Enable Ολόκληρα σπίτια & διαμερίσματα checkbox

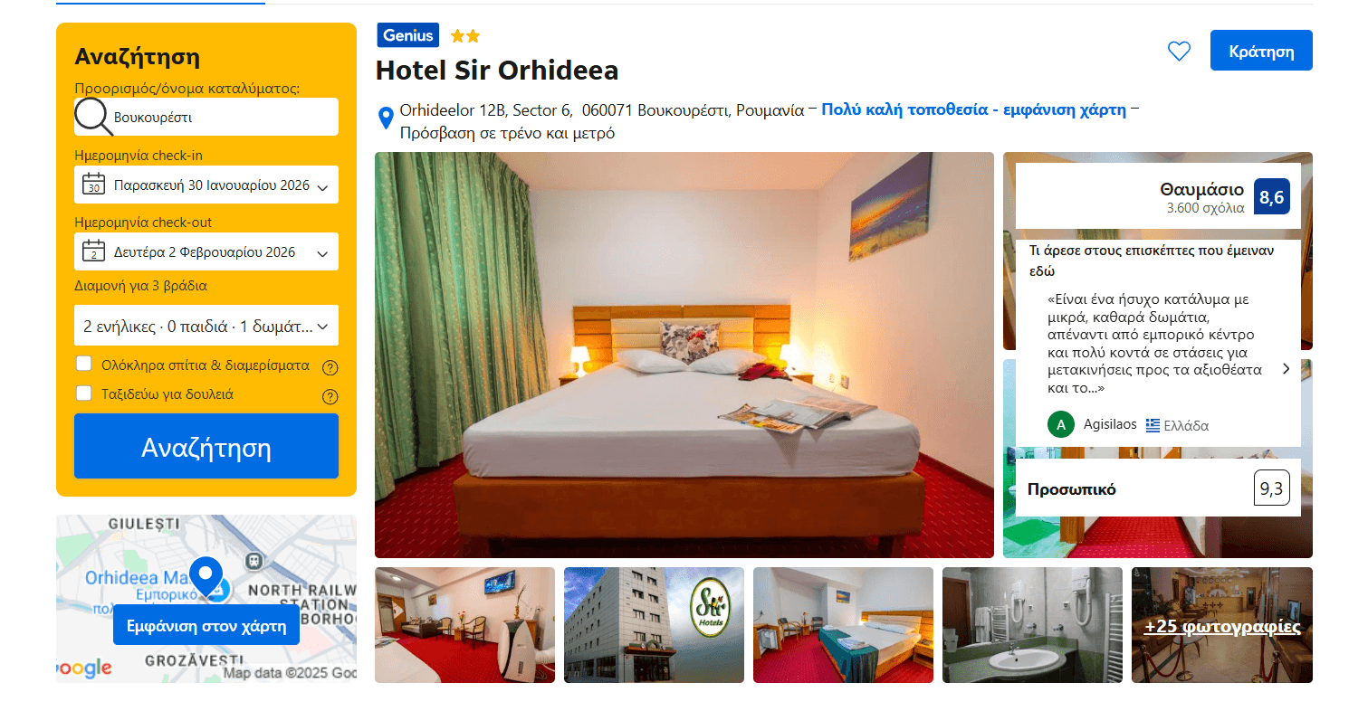tap(84, 364)
